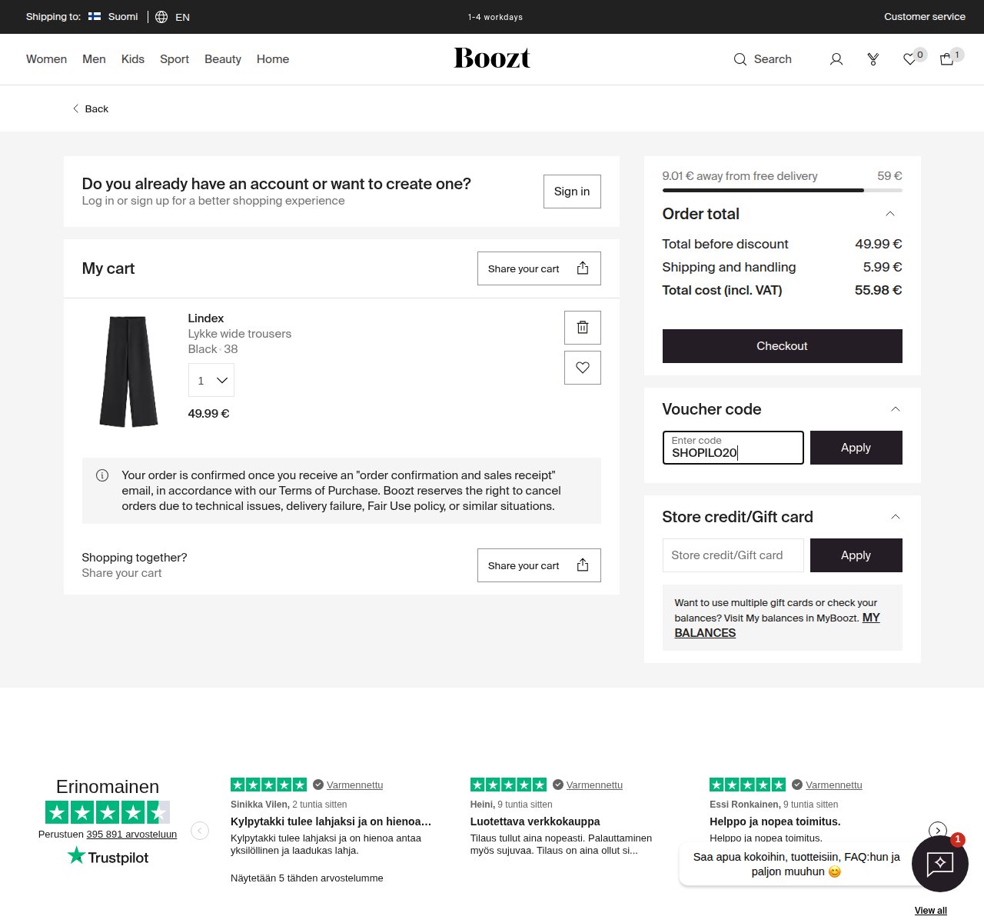Open the Men menu
984x923 pixels.
[94, 59]
